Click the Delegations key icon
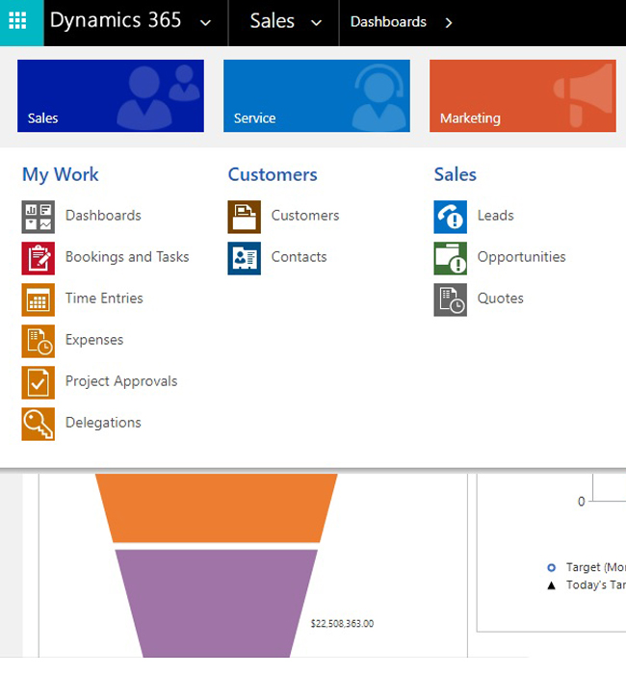 39,424
